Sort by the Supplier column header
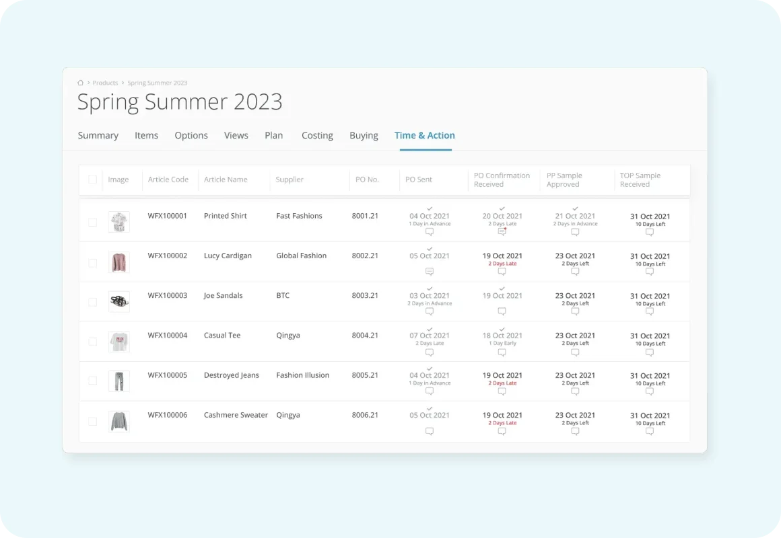Viewport: 781px width, 538px height. tap(290, 180)
